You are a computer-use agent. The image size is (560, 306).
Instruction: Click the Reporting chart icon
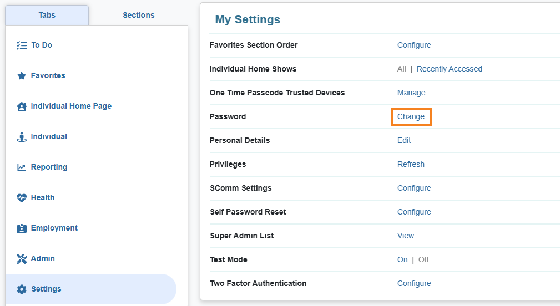[x=22, y=167]
